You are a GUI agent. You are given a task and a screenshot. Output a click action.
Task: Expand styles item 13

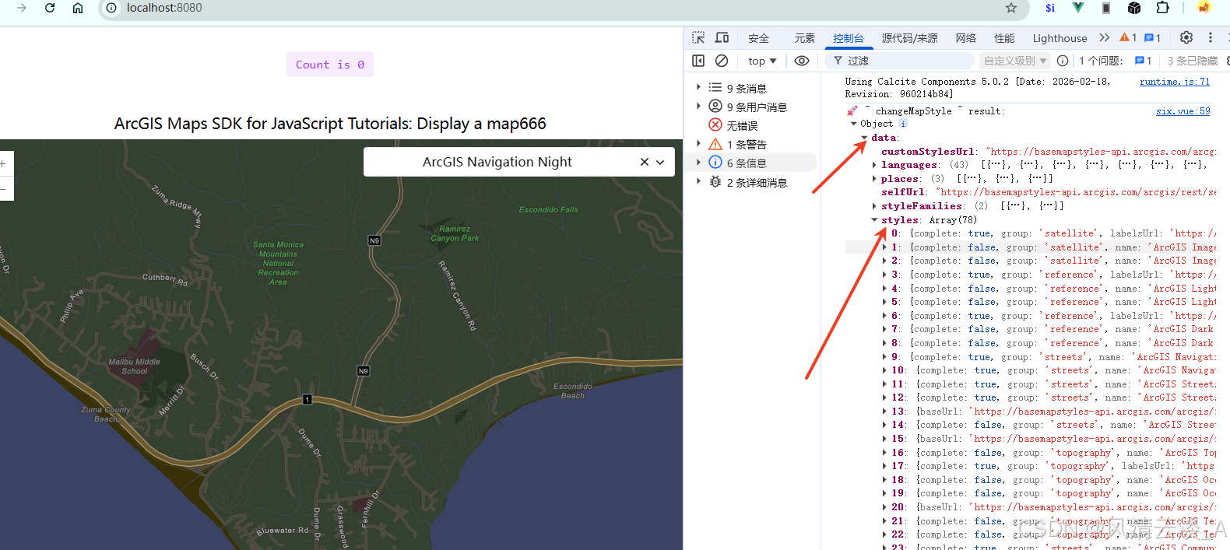[x=885, y=412]
